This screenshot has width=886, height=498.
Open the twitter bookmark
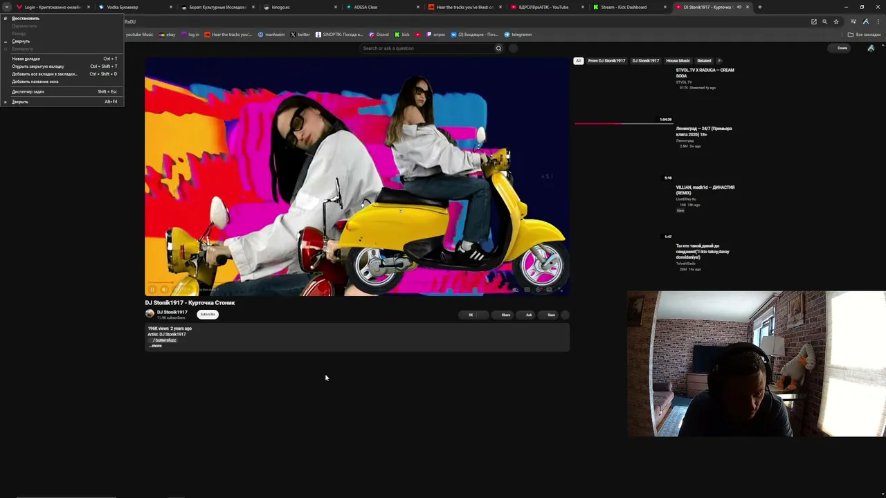tap(300, 35)
